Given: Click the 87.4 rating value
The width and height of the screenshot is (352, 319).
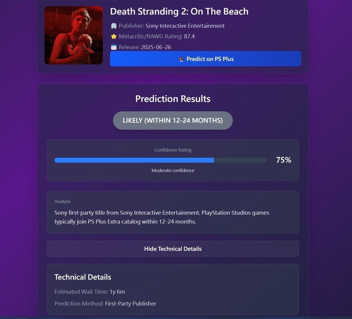Looking at the screenshot, I should (x=189, y=36).
